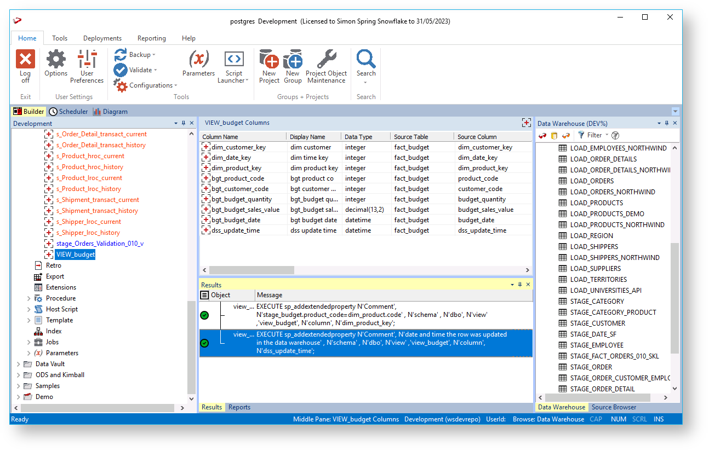
Task: Pin the Results pane with auto-hide pin
Action: tap(520, 285)
